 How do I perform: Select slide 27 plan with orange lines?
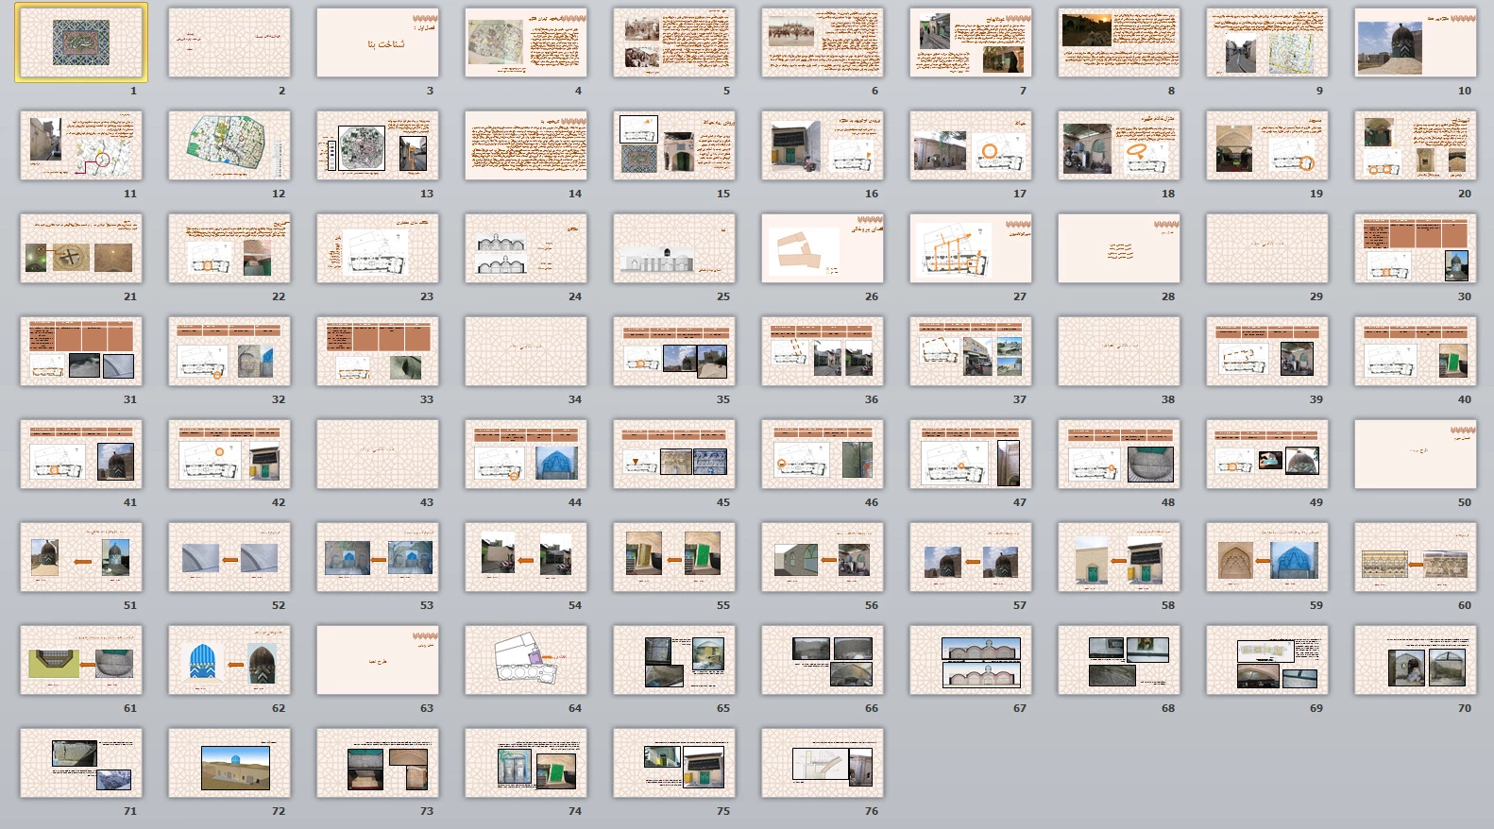(x=971, y=248)
